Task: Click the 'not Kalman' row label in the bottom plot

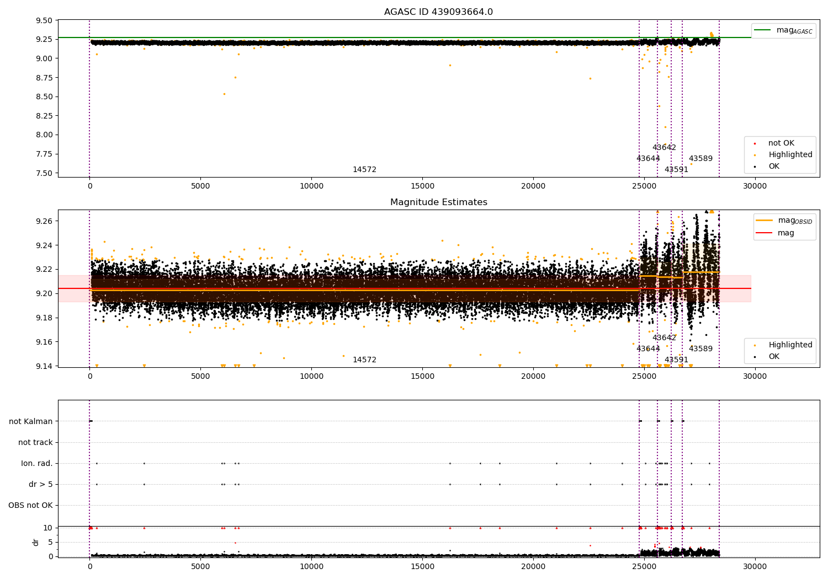Action: (31, 422)
